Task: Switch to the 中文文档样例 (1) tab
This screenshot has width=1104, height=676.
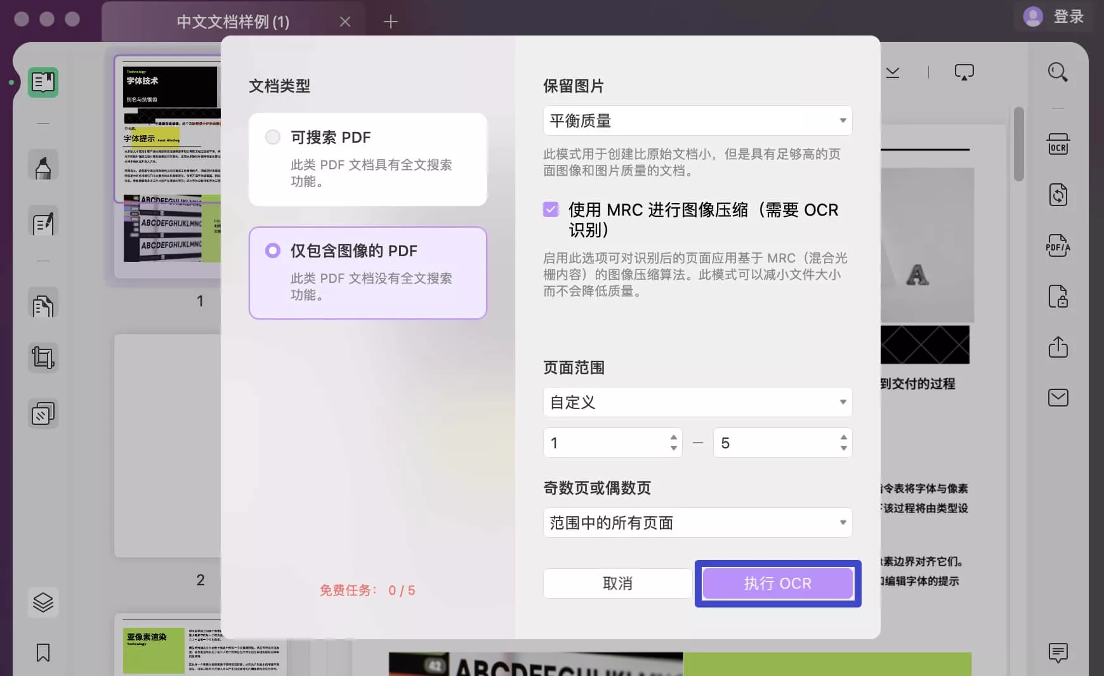Action: tap(233, 22)
